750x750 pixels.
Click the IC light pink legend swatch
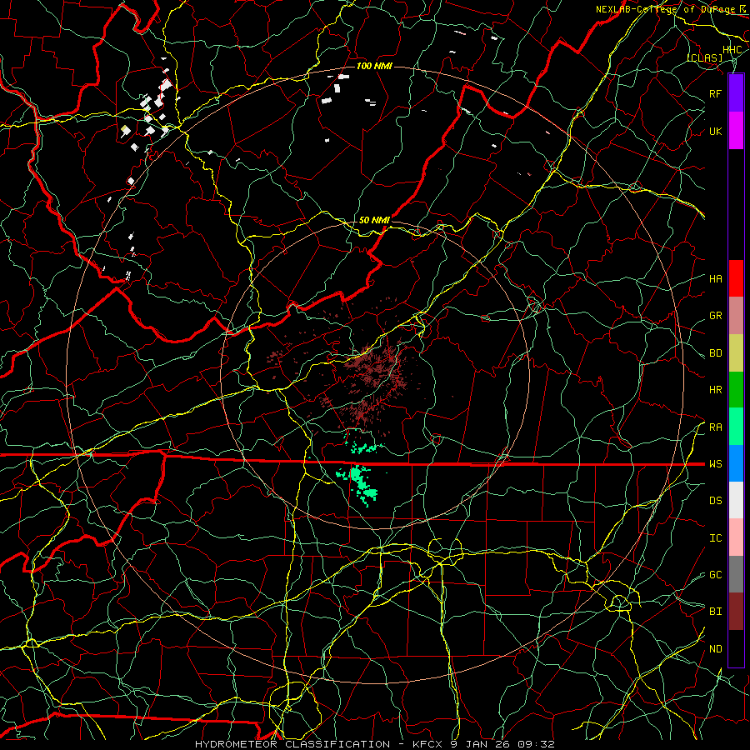point(736,537)
